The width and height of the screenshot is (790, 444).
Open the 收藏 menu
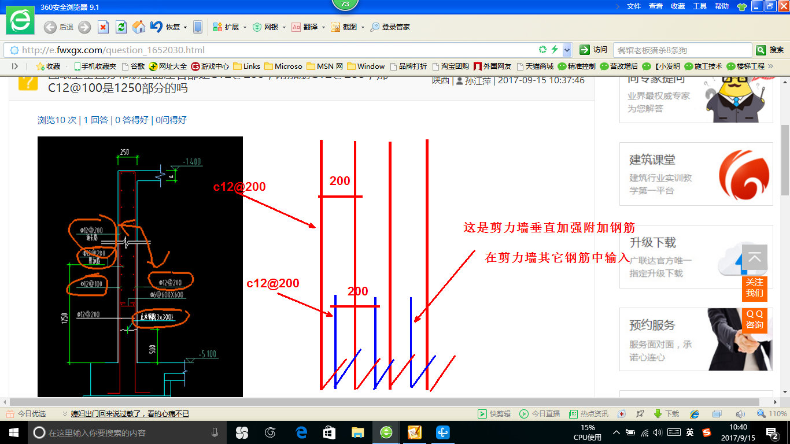coord(678,6)
